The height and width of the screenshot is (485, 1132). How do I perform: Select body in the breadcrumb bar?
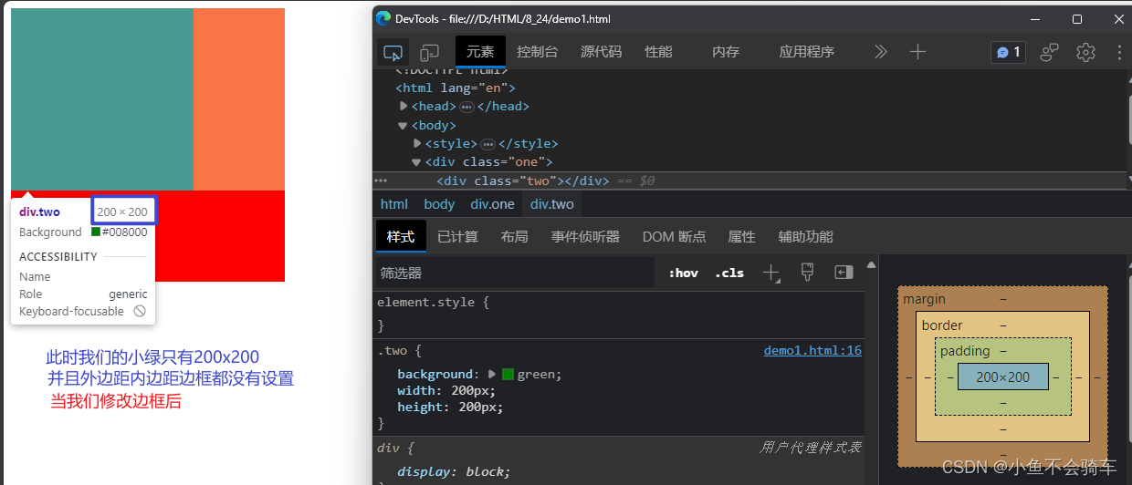(439, 204)
